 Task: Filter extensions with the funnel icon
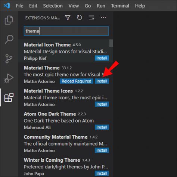point(68,18)
